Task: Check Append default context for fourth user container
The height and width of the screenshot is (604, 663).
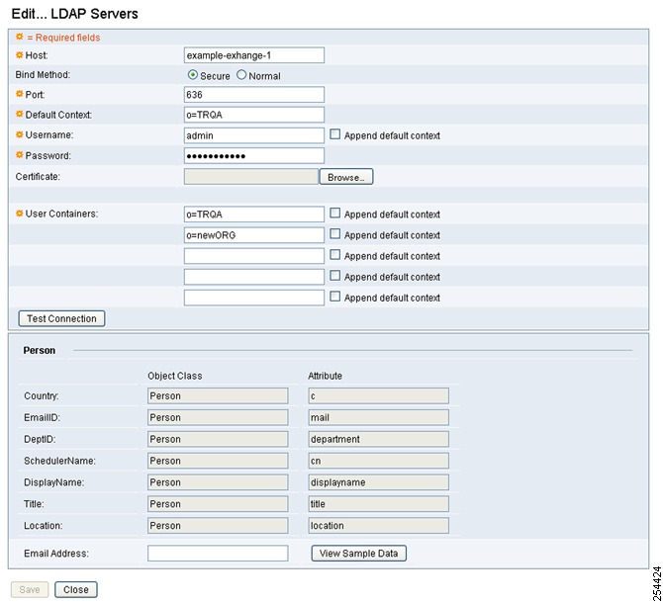Action: point(334,276)
